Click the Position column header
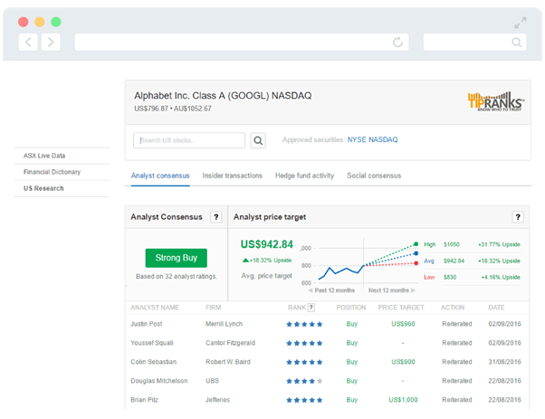The height and width of the screenshot is (419, 545). click(x=351, y=308)
